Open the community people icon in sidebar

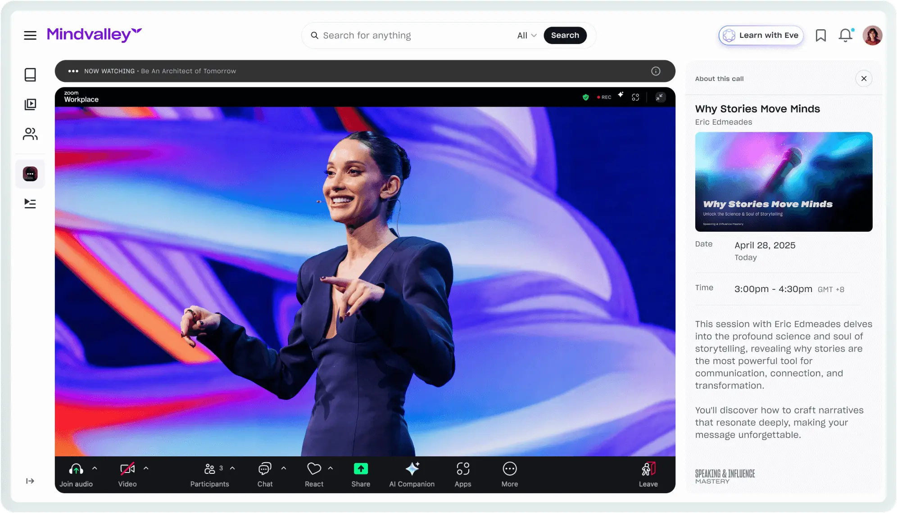[30, 134]
